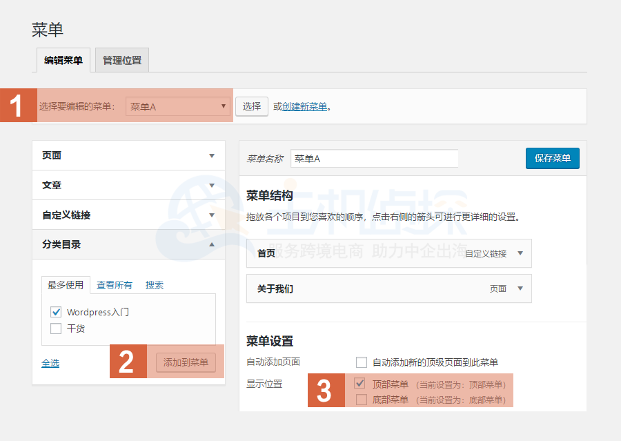The image size is (621, 441).
Task: Uncheck the Wordpress入门 category checkbox
Action: pos(57,313)
